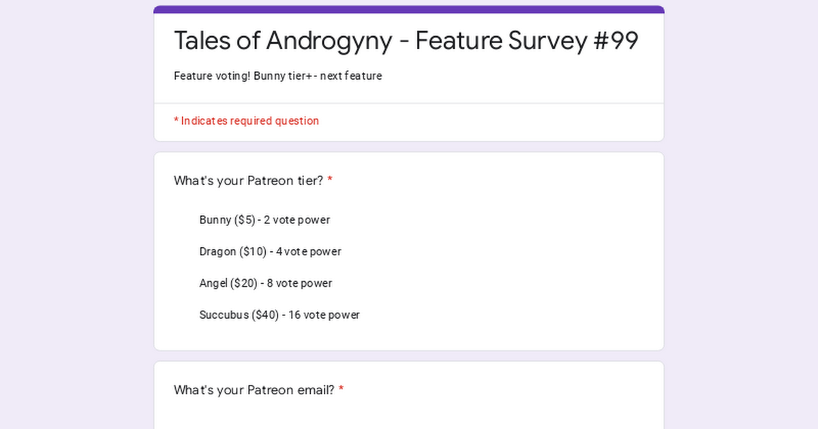Click the red asterisk after Patreon tier
This screenshot has height=429, width=818.
[330, 180]
